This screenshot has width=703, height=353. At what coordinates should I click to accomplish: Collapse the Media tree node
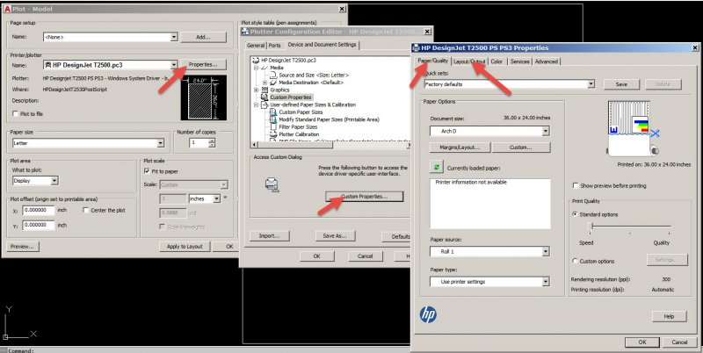(256, 68)
